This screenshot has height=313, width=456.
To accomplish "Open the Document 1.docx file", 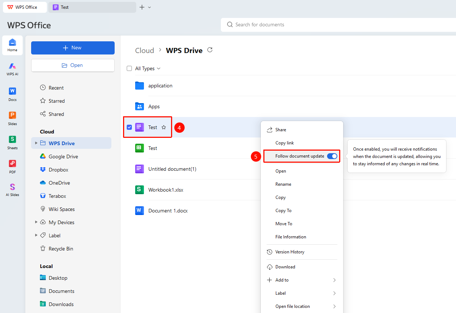I will 168,211.
